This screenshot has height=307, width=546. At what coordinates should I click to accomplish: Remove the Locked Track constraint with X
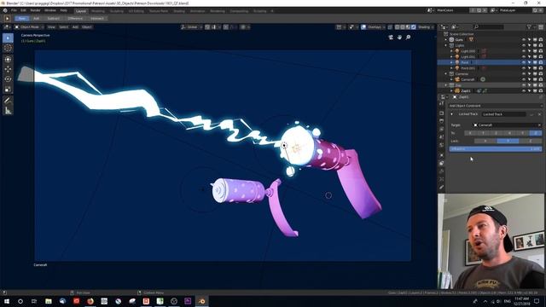(x=539, y=114)
